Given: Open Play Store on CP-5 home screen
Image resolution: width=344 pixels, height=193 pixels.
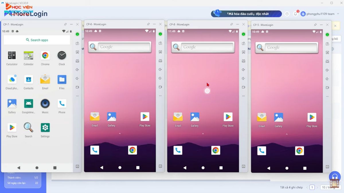Looking at the screenshot, I should (312, 117).
